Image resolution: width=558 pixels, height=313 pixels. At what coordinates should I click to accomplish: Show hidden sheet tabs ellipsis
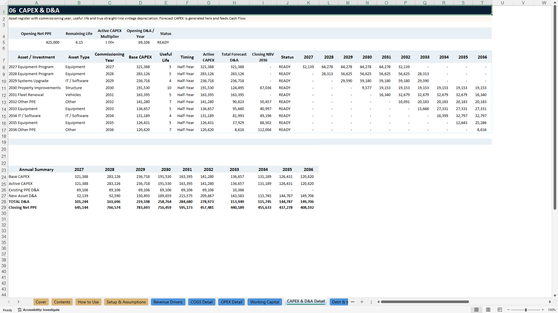pyautogui.click(x=352, y=302)
